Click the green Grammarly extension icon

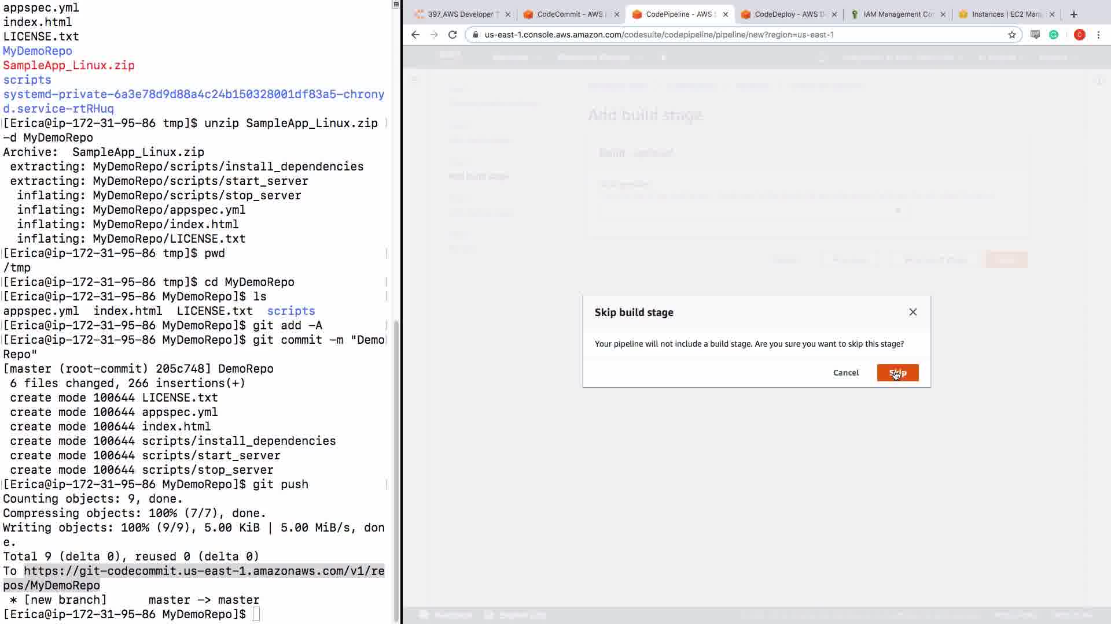point(1054,35)
